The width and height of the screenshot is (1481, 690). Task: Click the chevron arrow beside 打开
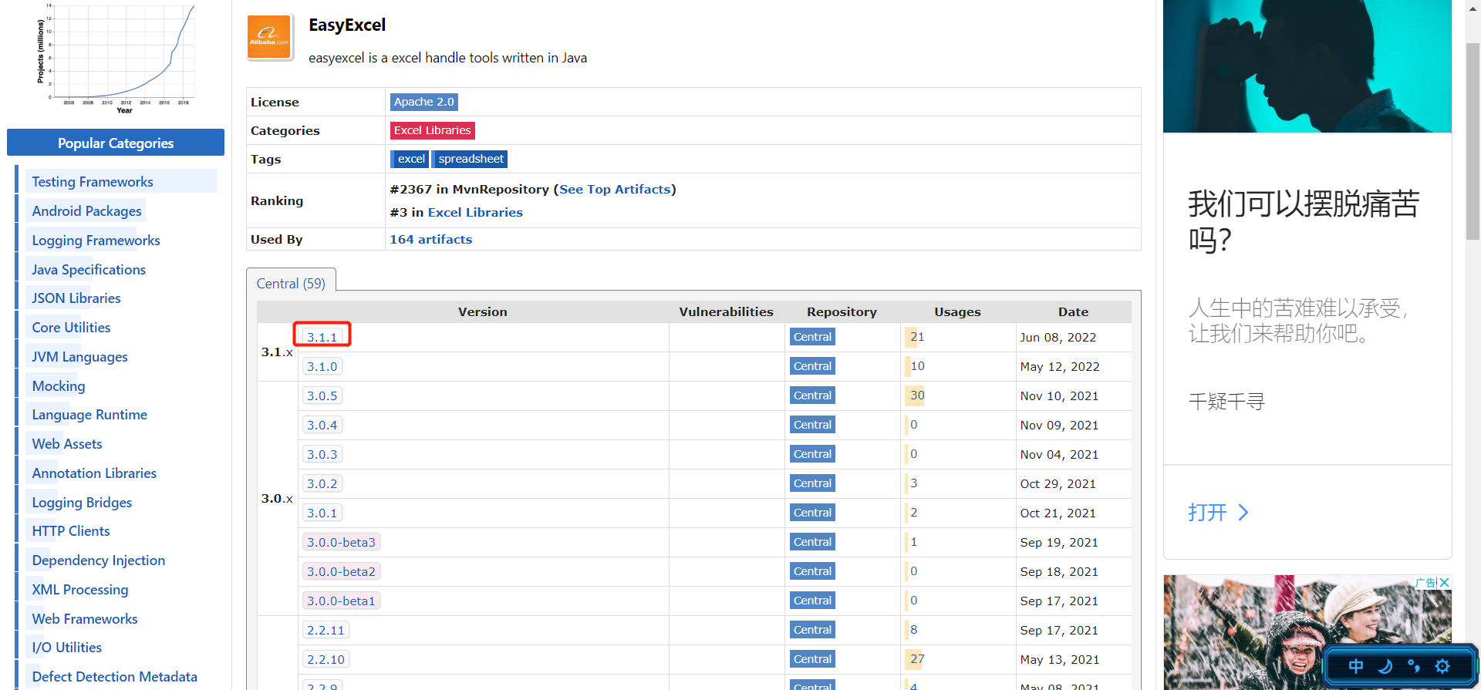point(1243,513)
